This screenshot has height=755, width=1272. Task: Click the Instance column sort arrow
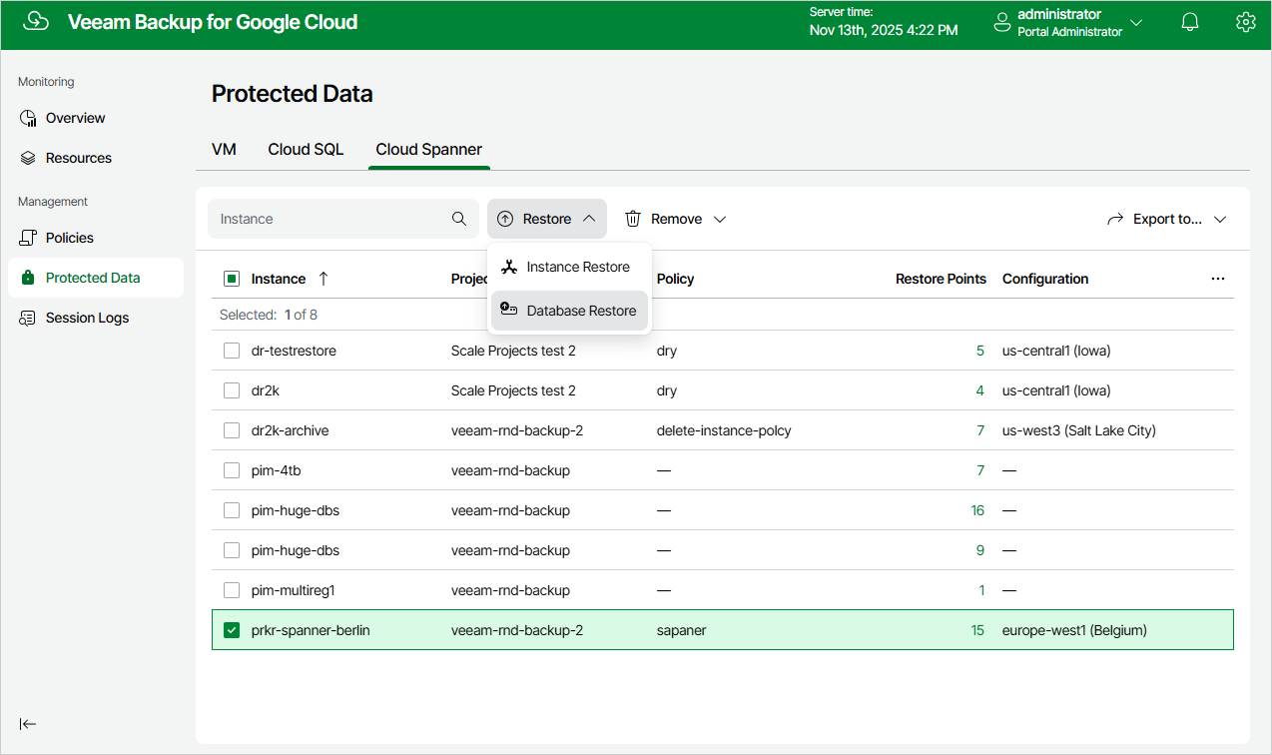[x=322, y=279]
